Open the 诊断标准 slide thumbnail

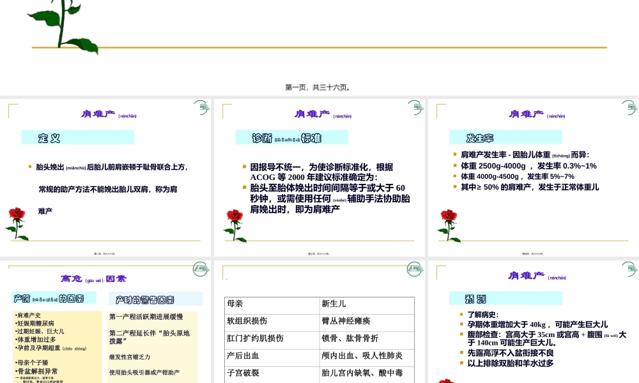[x=319, y=177]
